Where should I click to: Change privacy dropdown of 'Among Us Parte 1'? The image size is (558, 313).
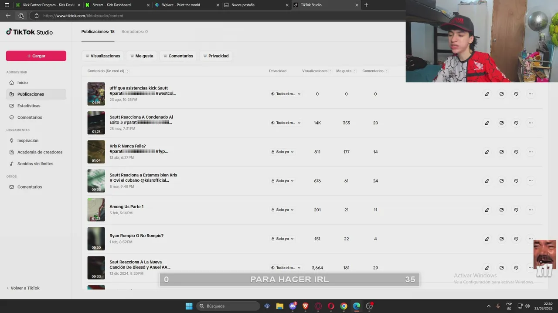[282, 210]
